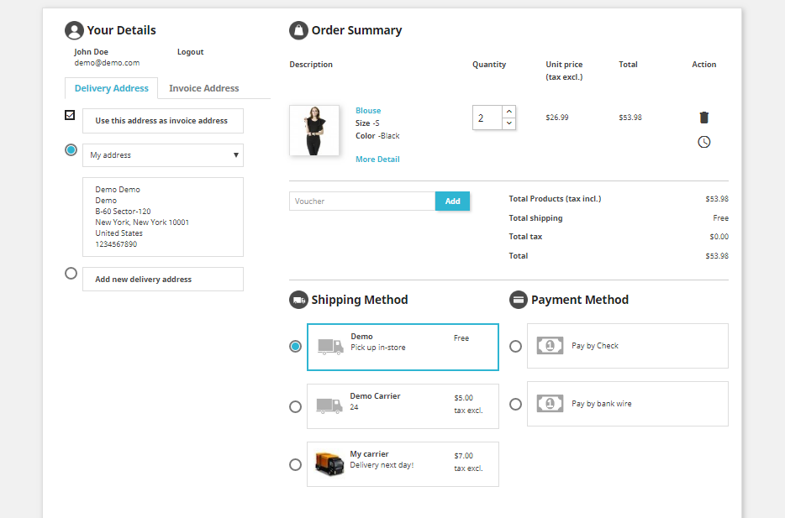Viewport: 785px width, 518px height.
Task: Click the 'Total shipping' Free value
Action: tap(720, 218)
